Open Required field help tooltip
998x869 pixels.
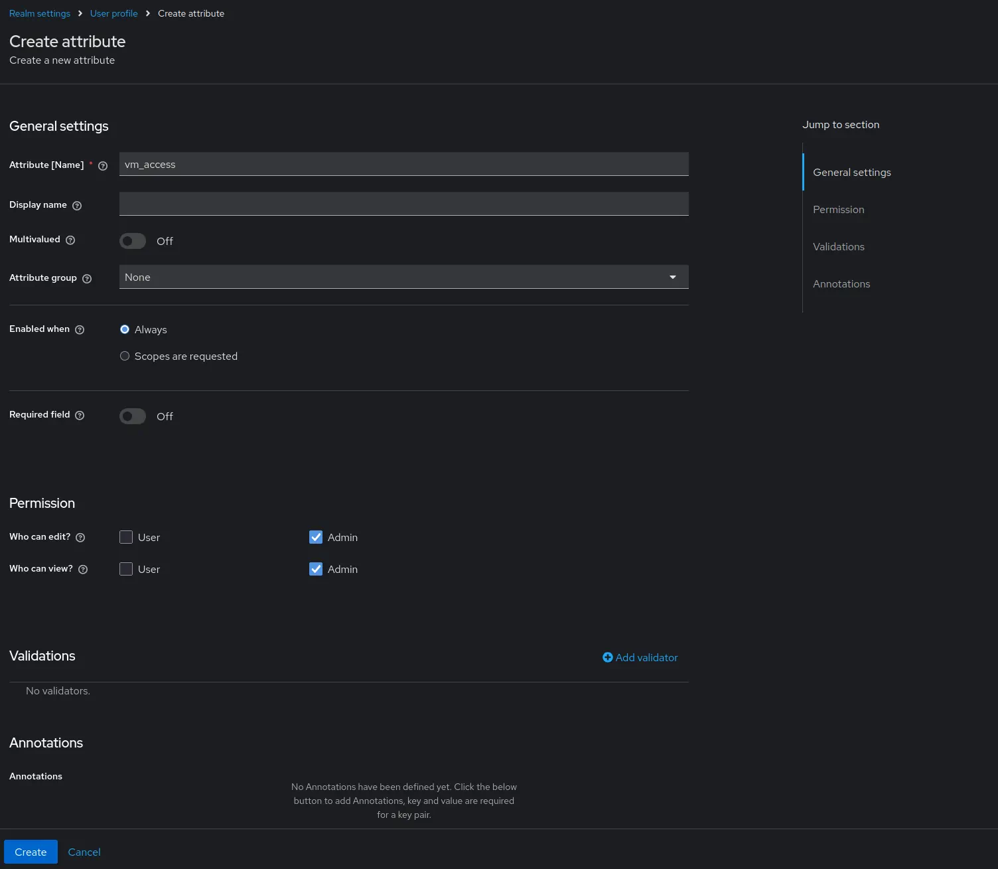(80, 416)
